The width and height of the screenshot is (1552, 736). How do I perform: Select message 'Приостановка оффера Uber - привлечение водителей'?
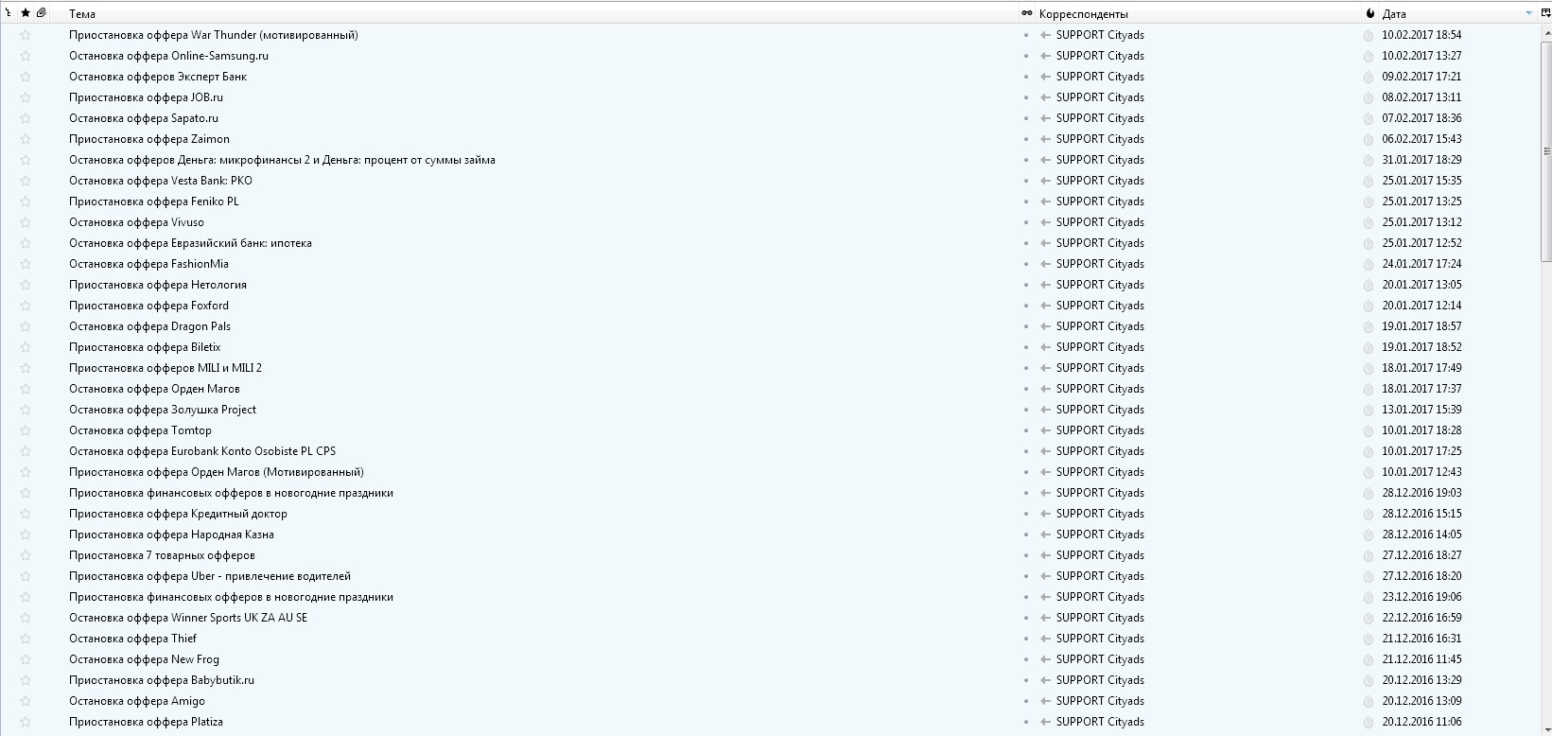point(210,576)
